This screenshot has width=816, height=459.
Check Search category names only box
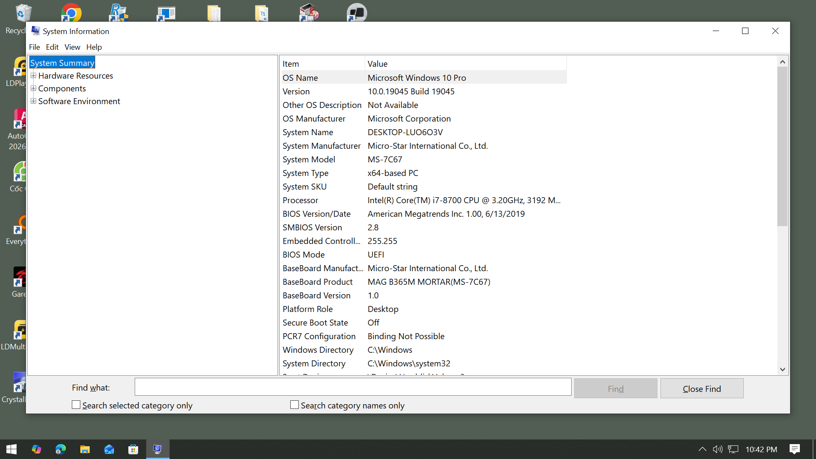295,405
